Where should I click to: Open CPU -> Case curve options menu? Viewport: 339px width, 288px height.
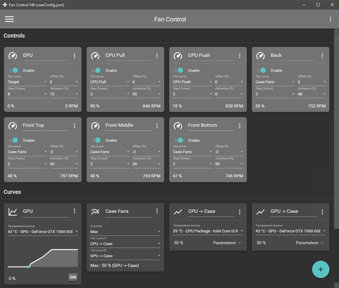tap(240, 212)
